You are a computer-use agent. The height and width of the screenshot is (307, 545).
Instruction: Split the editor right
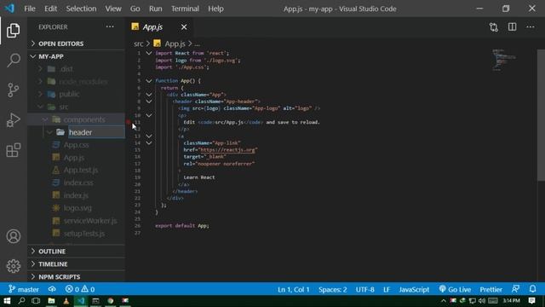click(512, 26)
